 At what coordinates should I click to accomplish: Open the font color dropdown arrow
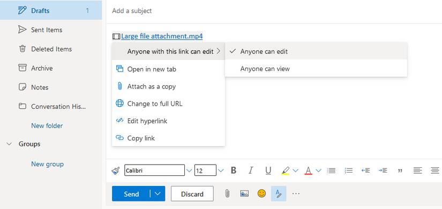(319, 170)
